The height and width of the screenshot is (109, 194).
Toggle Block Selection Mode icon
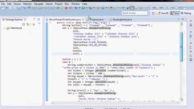pyautogui.click(x=141, y=8)
